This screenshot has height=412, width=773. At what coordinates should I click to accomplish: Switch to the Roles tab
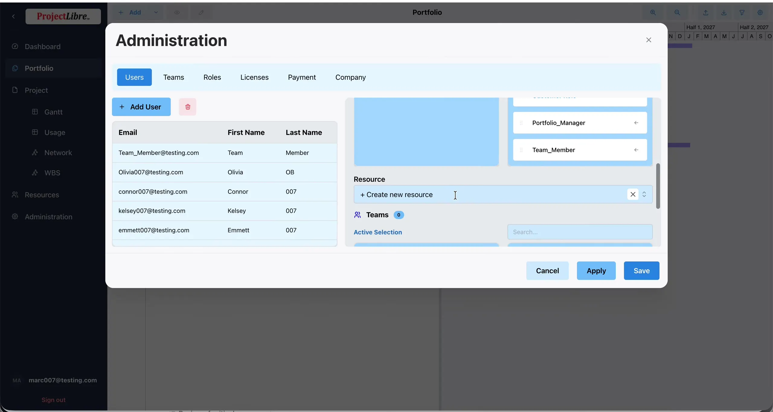(212, 77)
